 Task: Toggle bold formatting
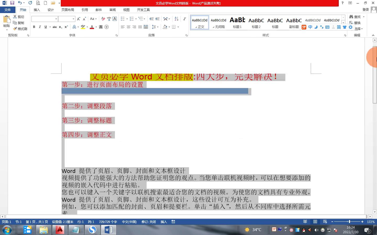34,27
